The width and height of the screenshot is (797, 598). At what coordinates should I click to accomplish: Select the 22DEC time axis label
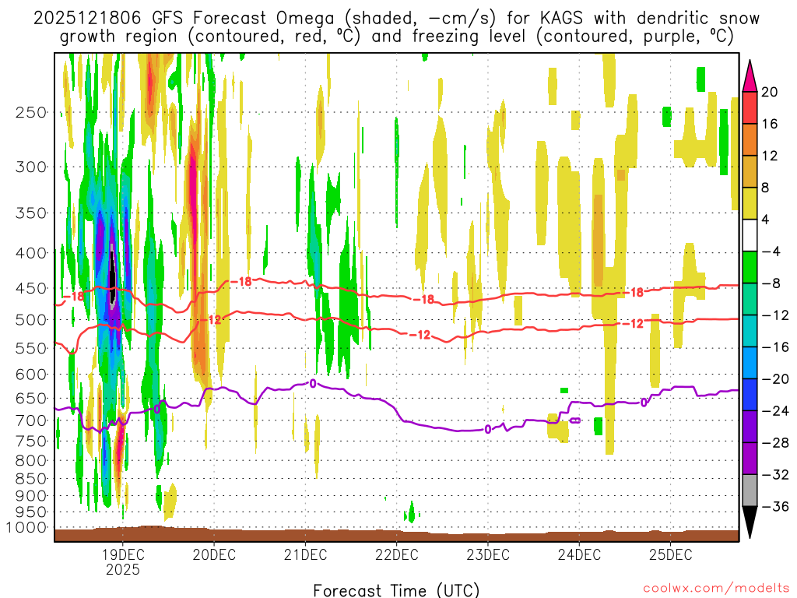(396, 555)
